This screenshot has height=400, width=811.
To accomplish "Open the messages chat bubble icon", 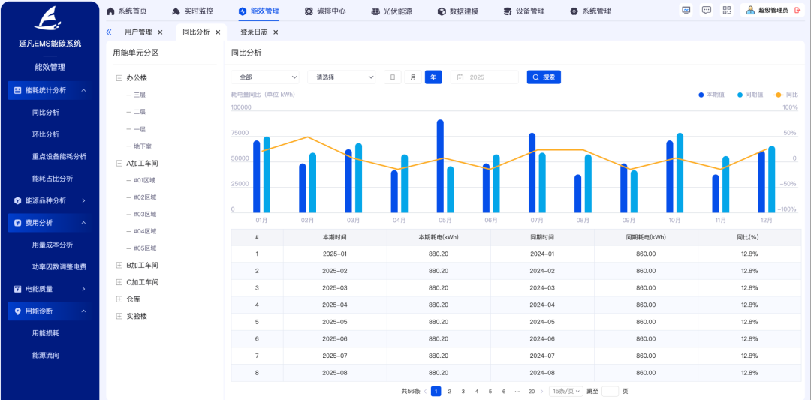I will 706,11.
